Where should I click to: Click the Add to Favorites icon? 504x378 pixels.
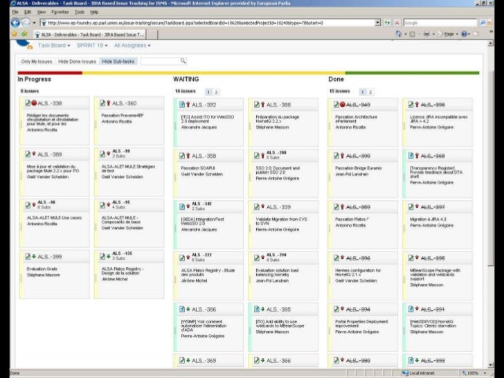pyautogui.click(x=24, y=34)
